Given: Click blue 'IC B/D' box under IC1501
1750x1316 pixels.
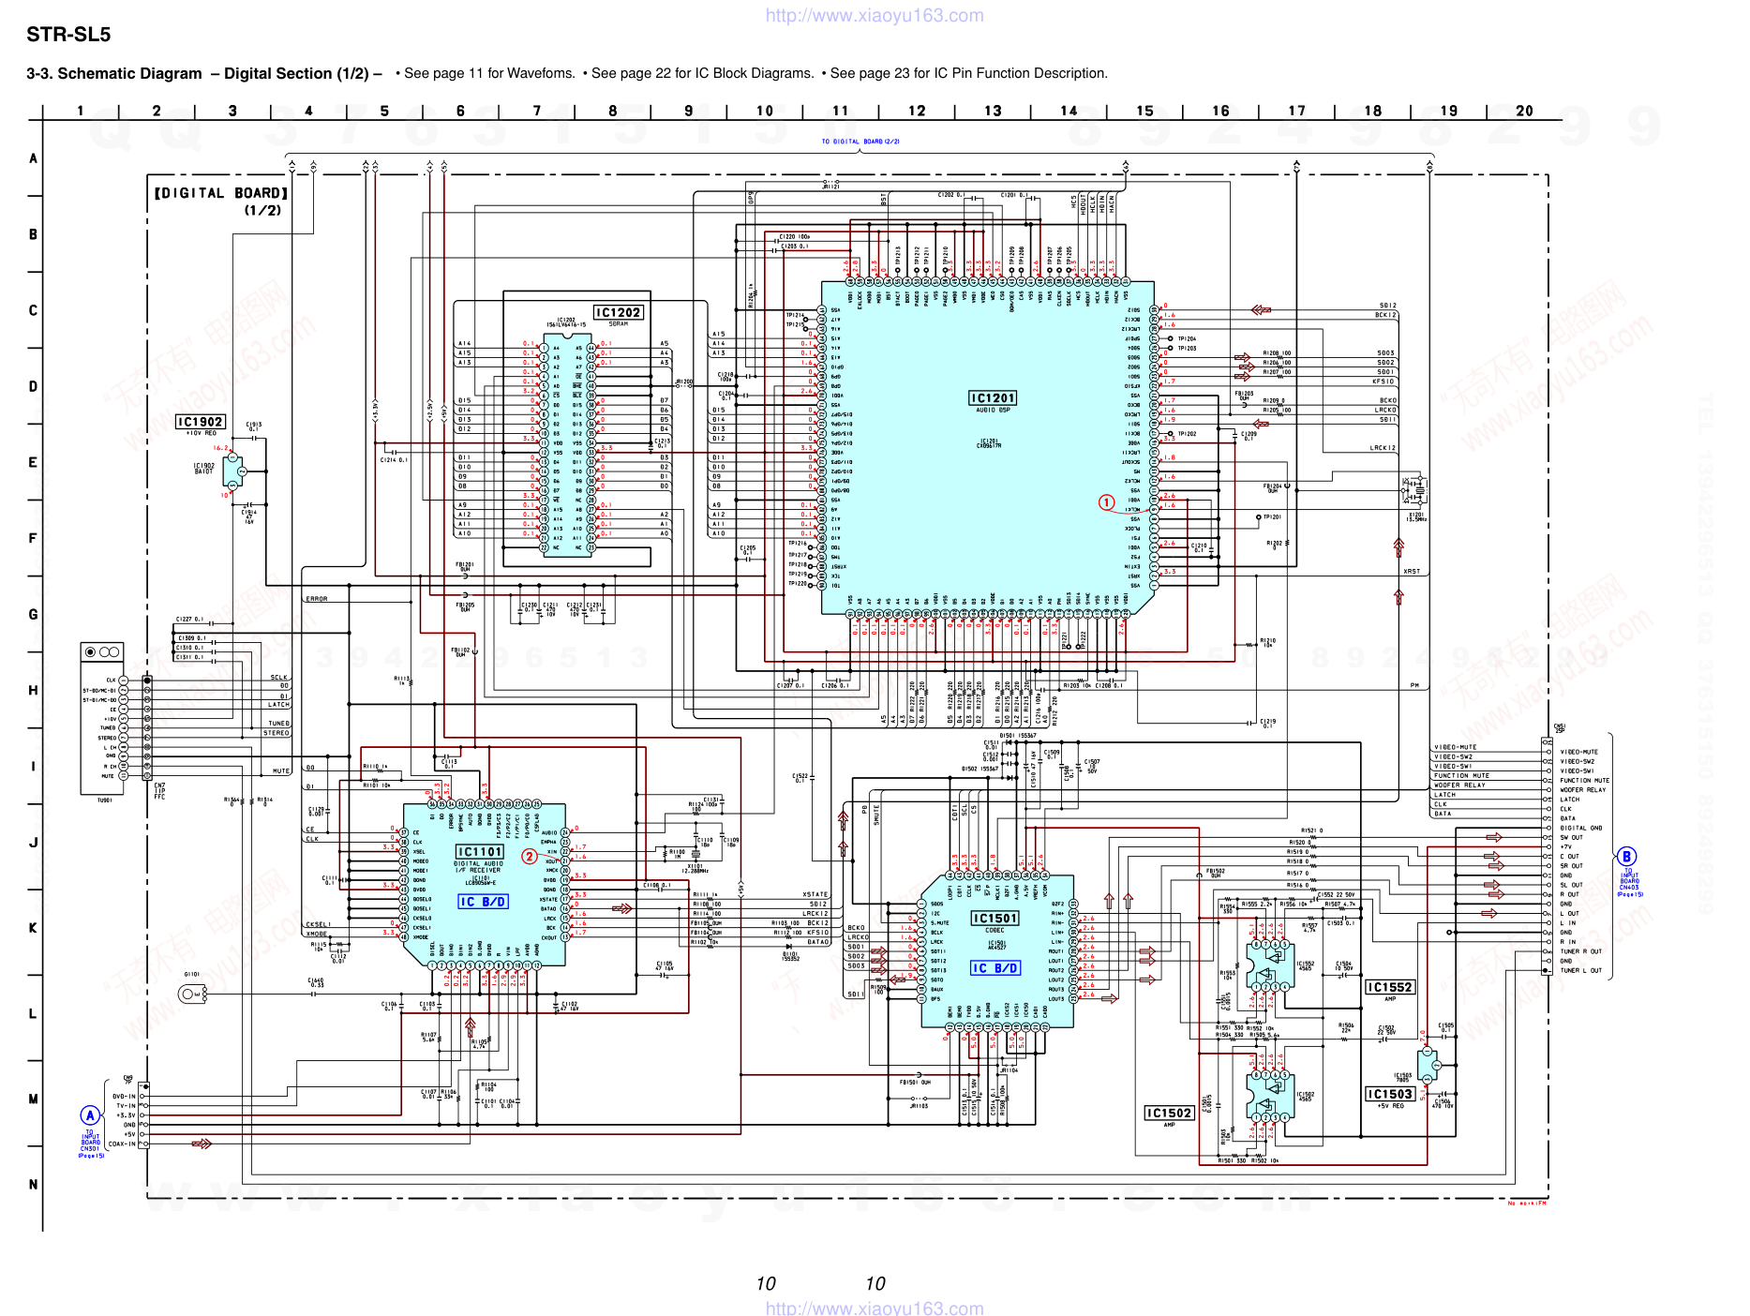Looking at the screenshot, I should click(995, 968).
